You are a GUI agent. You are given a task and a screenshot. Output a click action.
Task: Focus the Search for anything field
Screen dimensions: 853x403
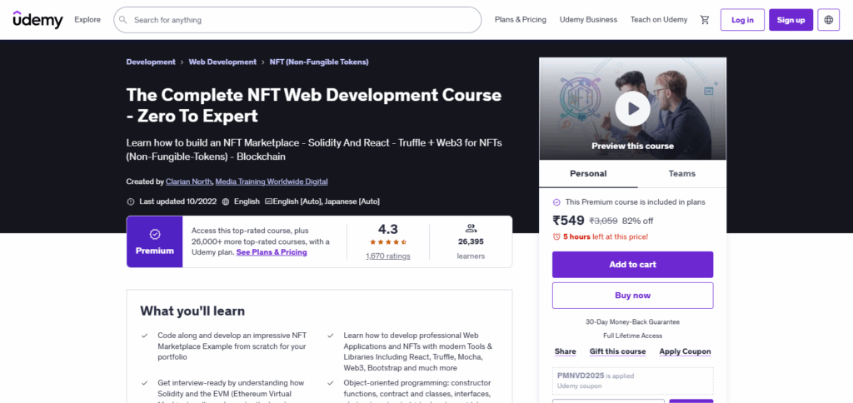pos(300,20)
